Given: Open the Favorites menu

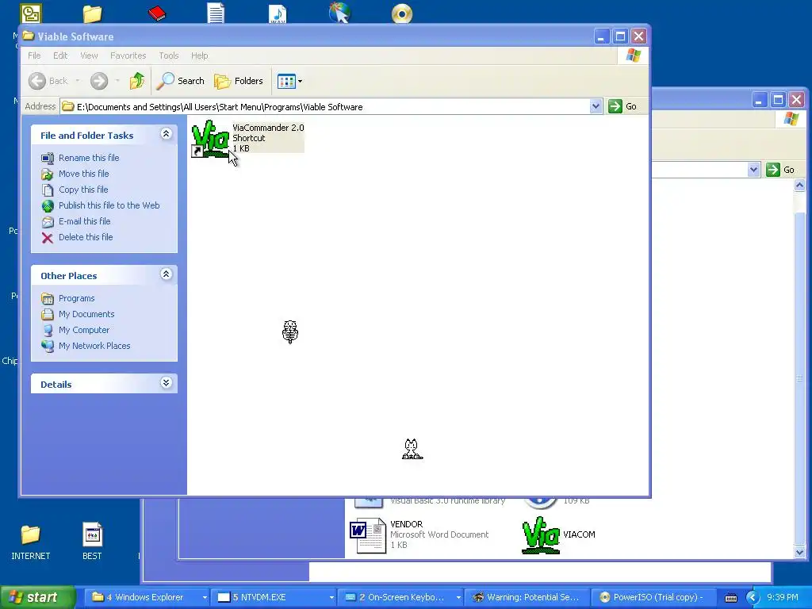Looking at the screenshot, I should pyautogui.click(x=128, y=56).
